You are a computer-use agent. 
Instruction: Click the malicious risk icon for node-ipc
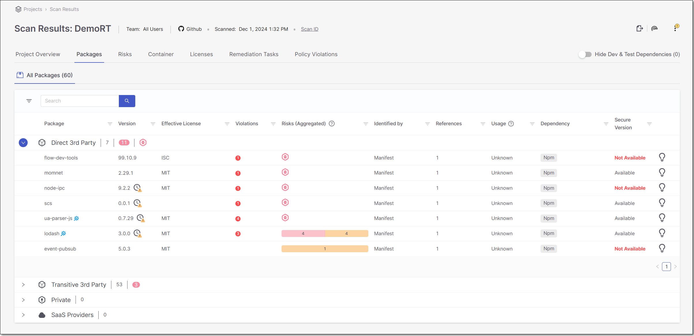point(285,187)
